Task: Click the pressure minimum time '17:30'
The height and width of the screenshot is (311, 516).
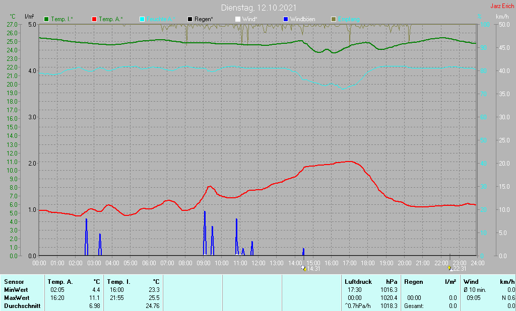Action: (354, 290)
